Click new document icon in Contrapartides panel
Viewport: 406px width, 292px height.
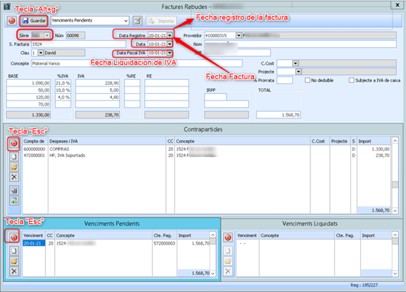pyautogui.click(x=14, y=157)
